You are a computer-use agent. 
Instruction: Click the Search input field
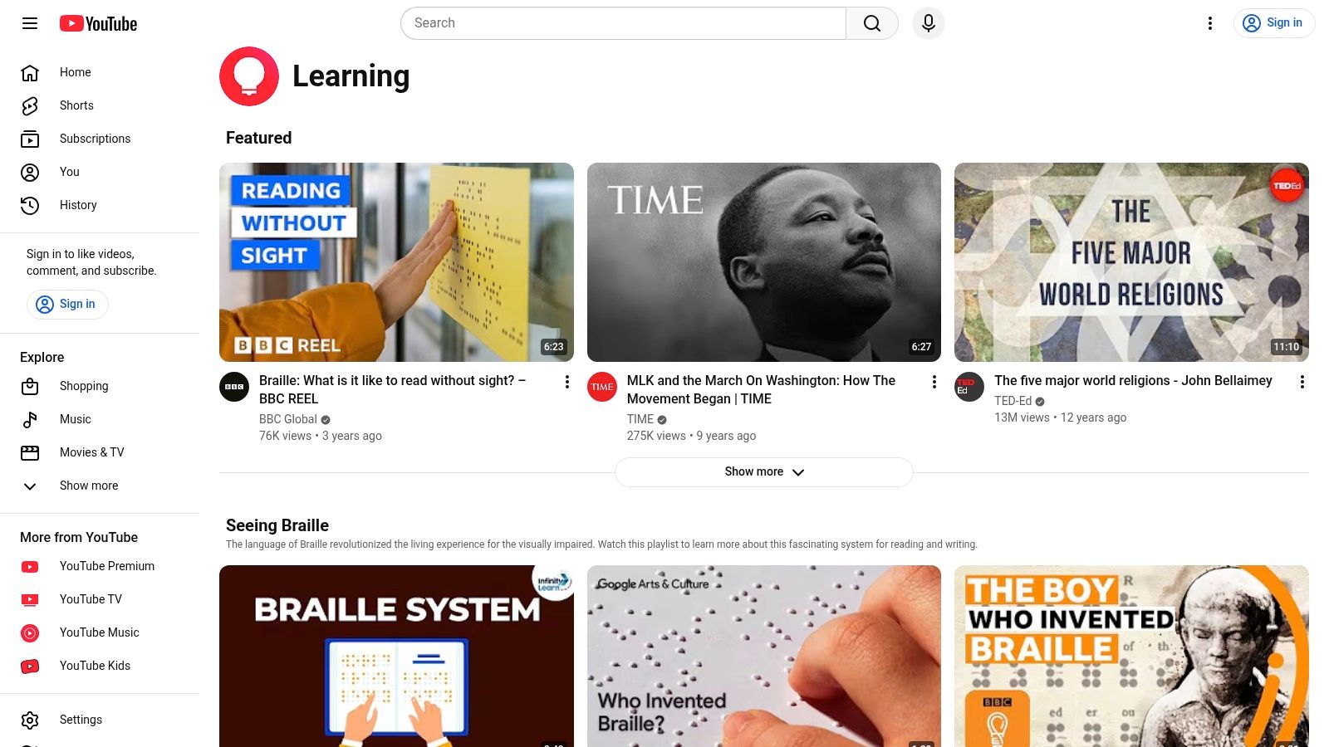pyautogui.click(x=623, y=23)
